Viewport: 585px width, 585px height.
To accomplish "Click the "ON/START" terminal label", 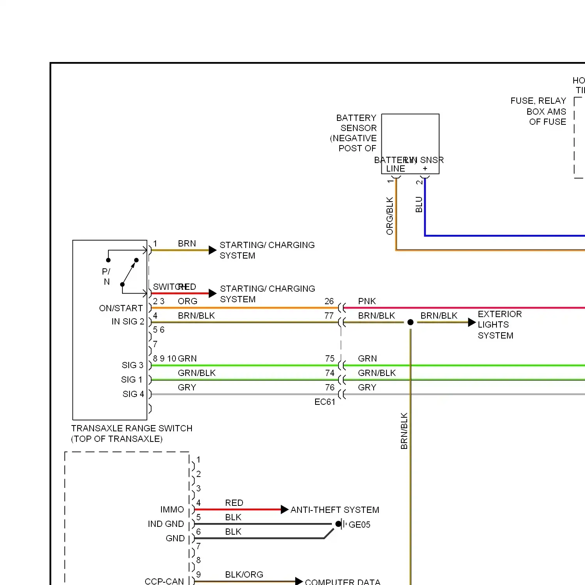I will click(121, 308).
